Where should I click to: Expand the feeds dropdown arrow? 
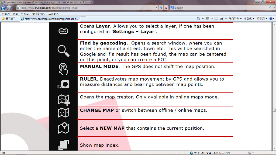[212, 19]
